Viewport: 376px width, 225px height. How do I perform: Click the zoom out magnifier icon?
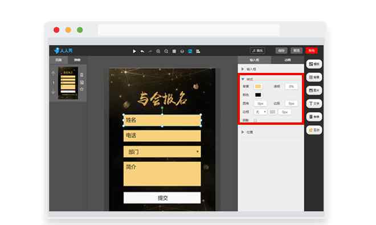coord(166,51)
